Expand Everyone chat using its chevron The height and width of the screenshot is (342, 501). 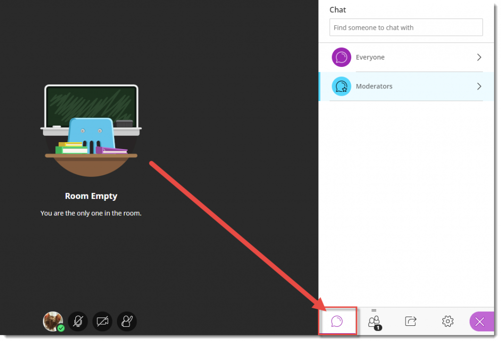(479, 57)
